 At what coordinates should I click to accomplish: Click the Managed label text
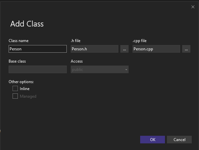(28, 96)
